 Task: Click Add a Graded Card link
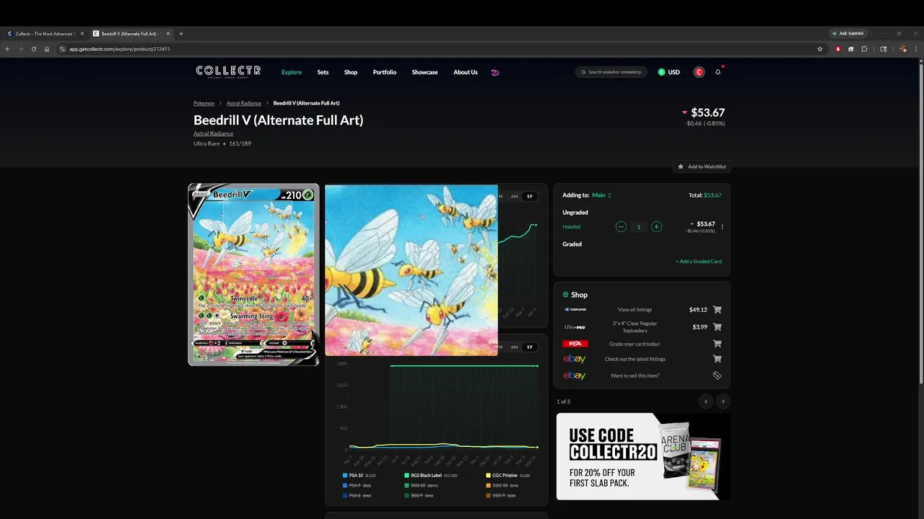tap(699, 262)
